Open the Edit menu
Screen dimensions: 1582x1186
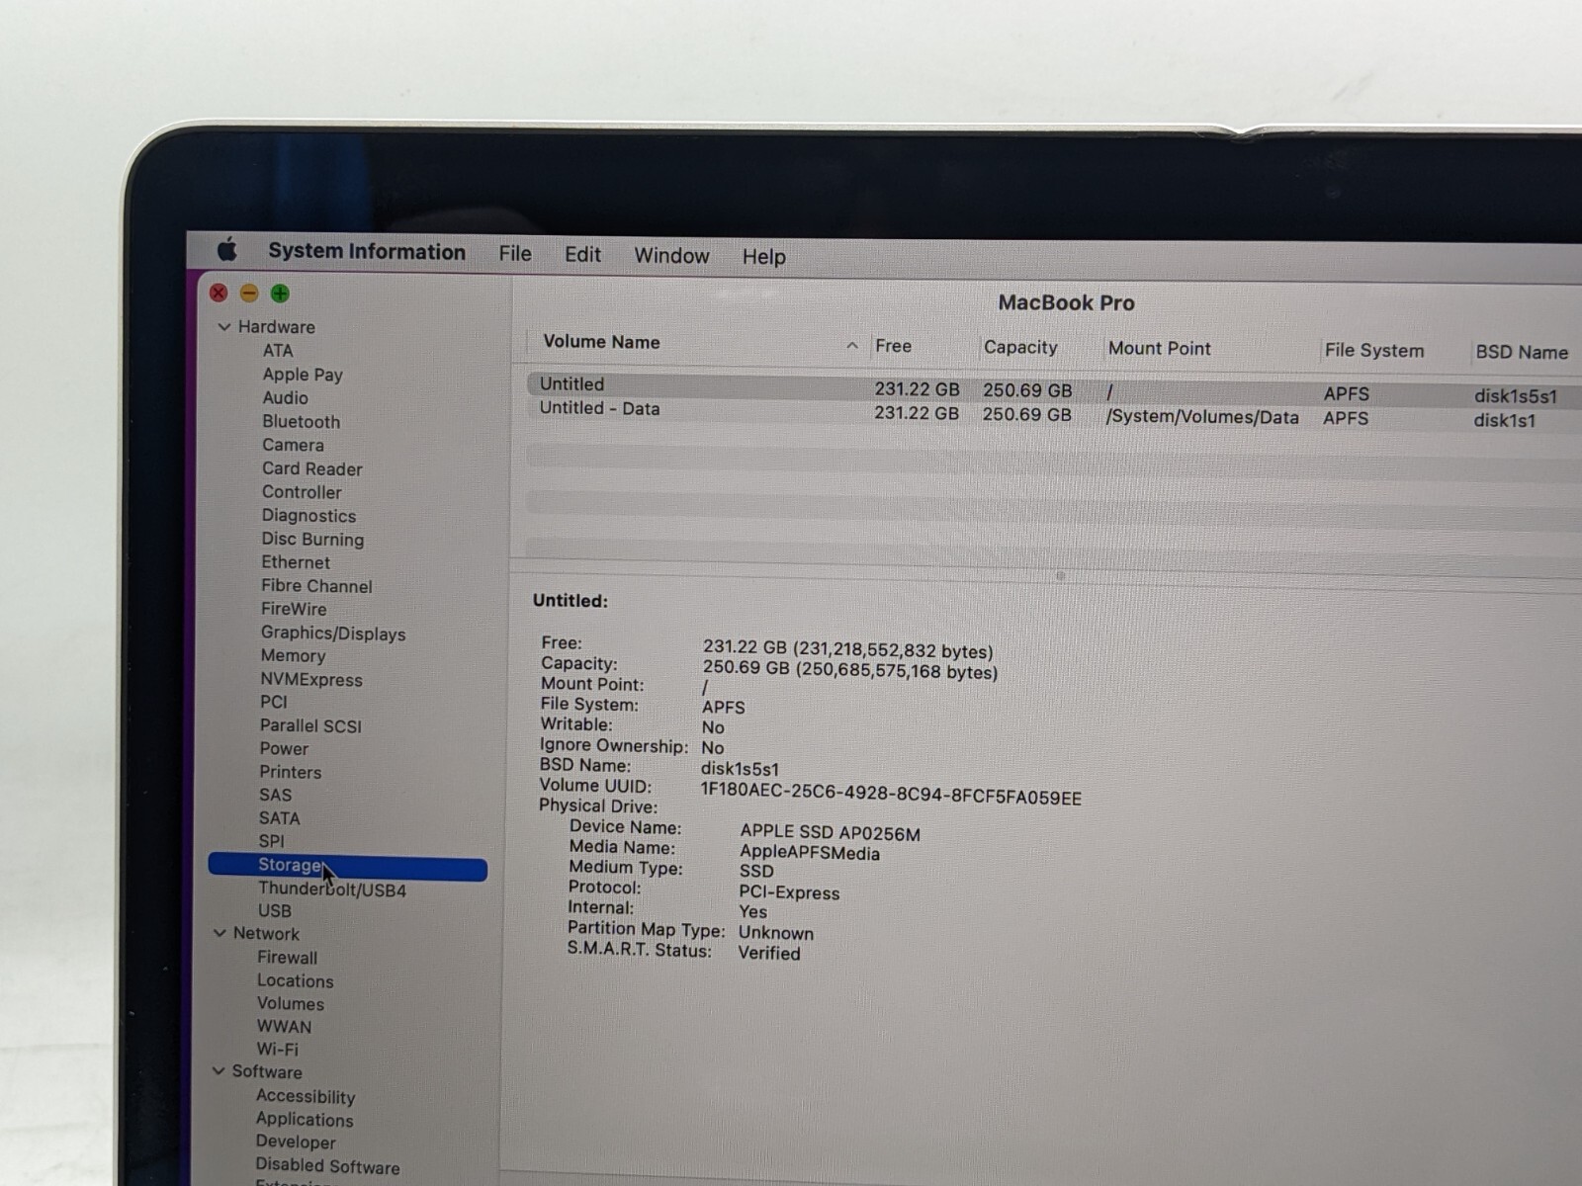tap(582, 255)
